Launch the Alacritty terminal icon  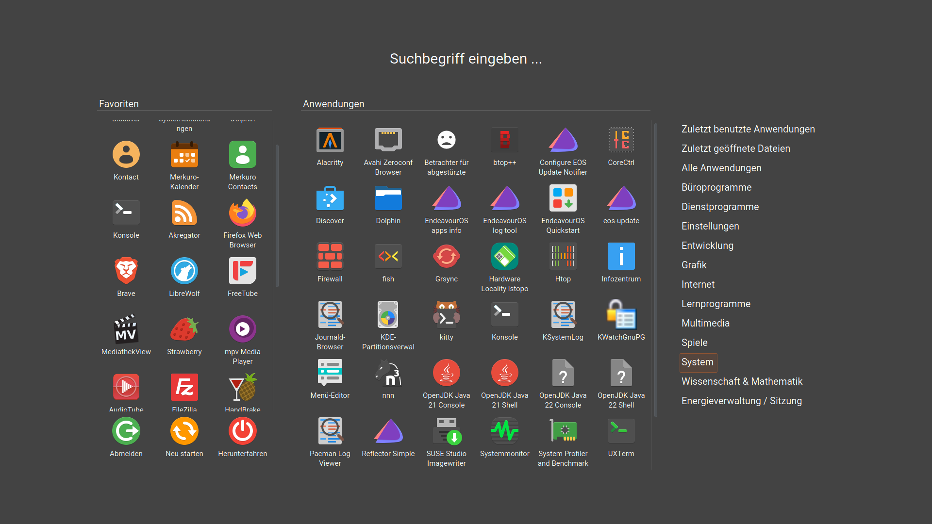coord(330,141)
